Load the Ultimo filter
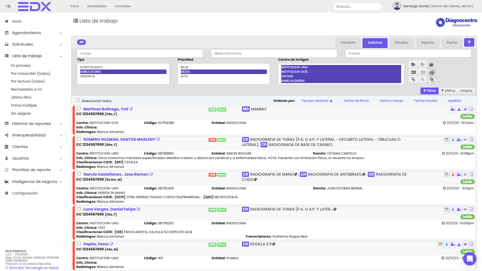The image size is (482, 271). coord(448,91)
